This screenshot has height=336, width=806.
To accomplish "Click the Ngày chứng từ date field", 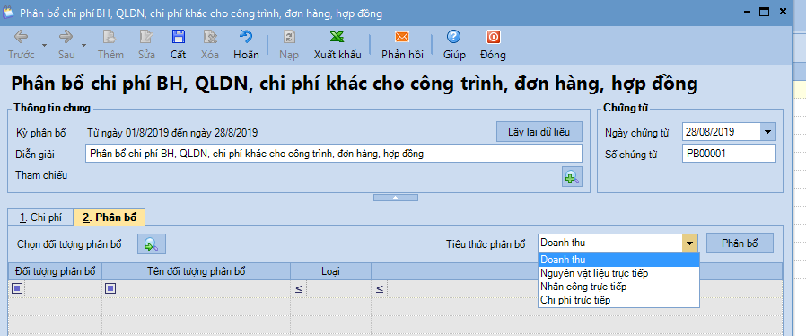I will [x=722, y=132].
